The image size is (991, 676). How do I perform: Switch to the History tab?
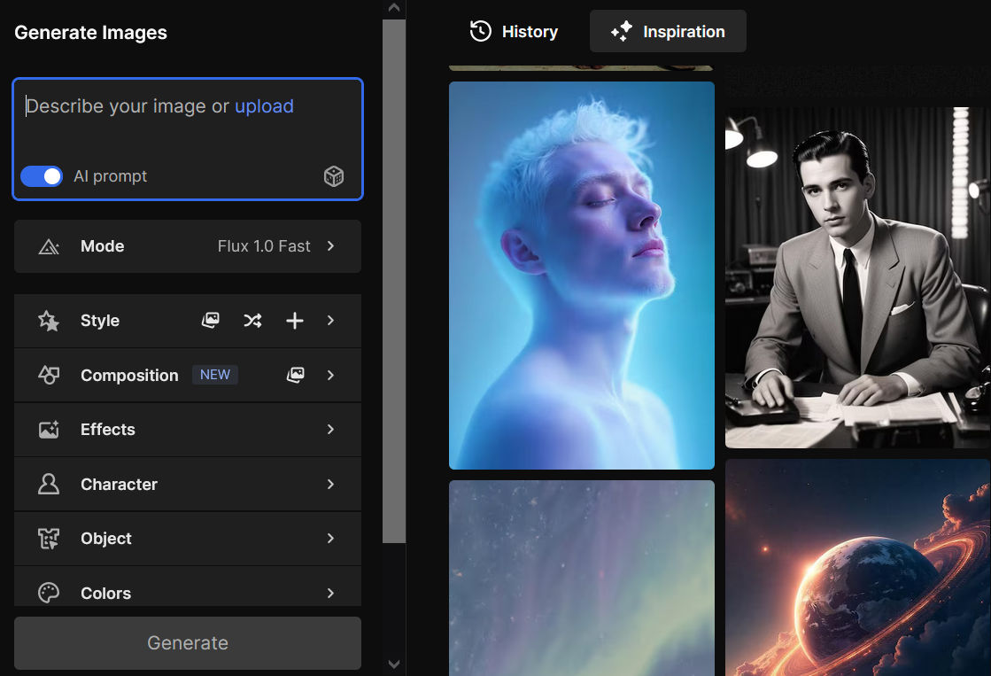coord(514,32)
